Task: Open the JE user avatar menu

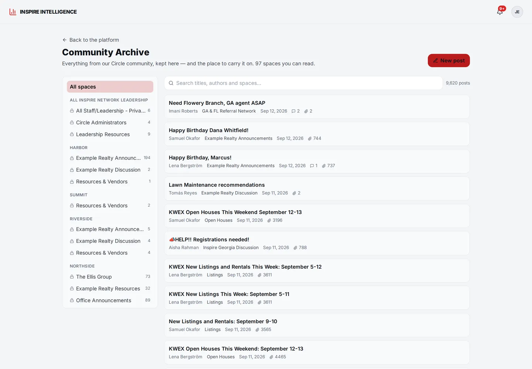Action: pyautogui.click(x=517, y=12)
